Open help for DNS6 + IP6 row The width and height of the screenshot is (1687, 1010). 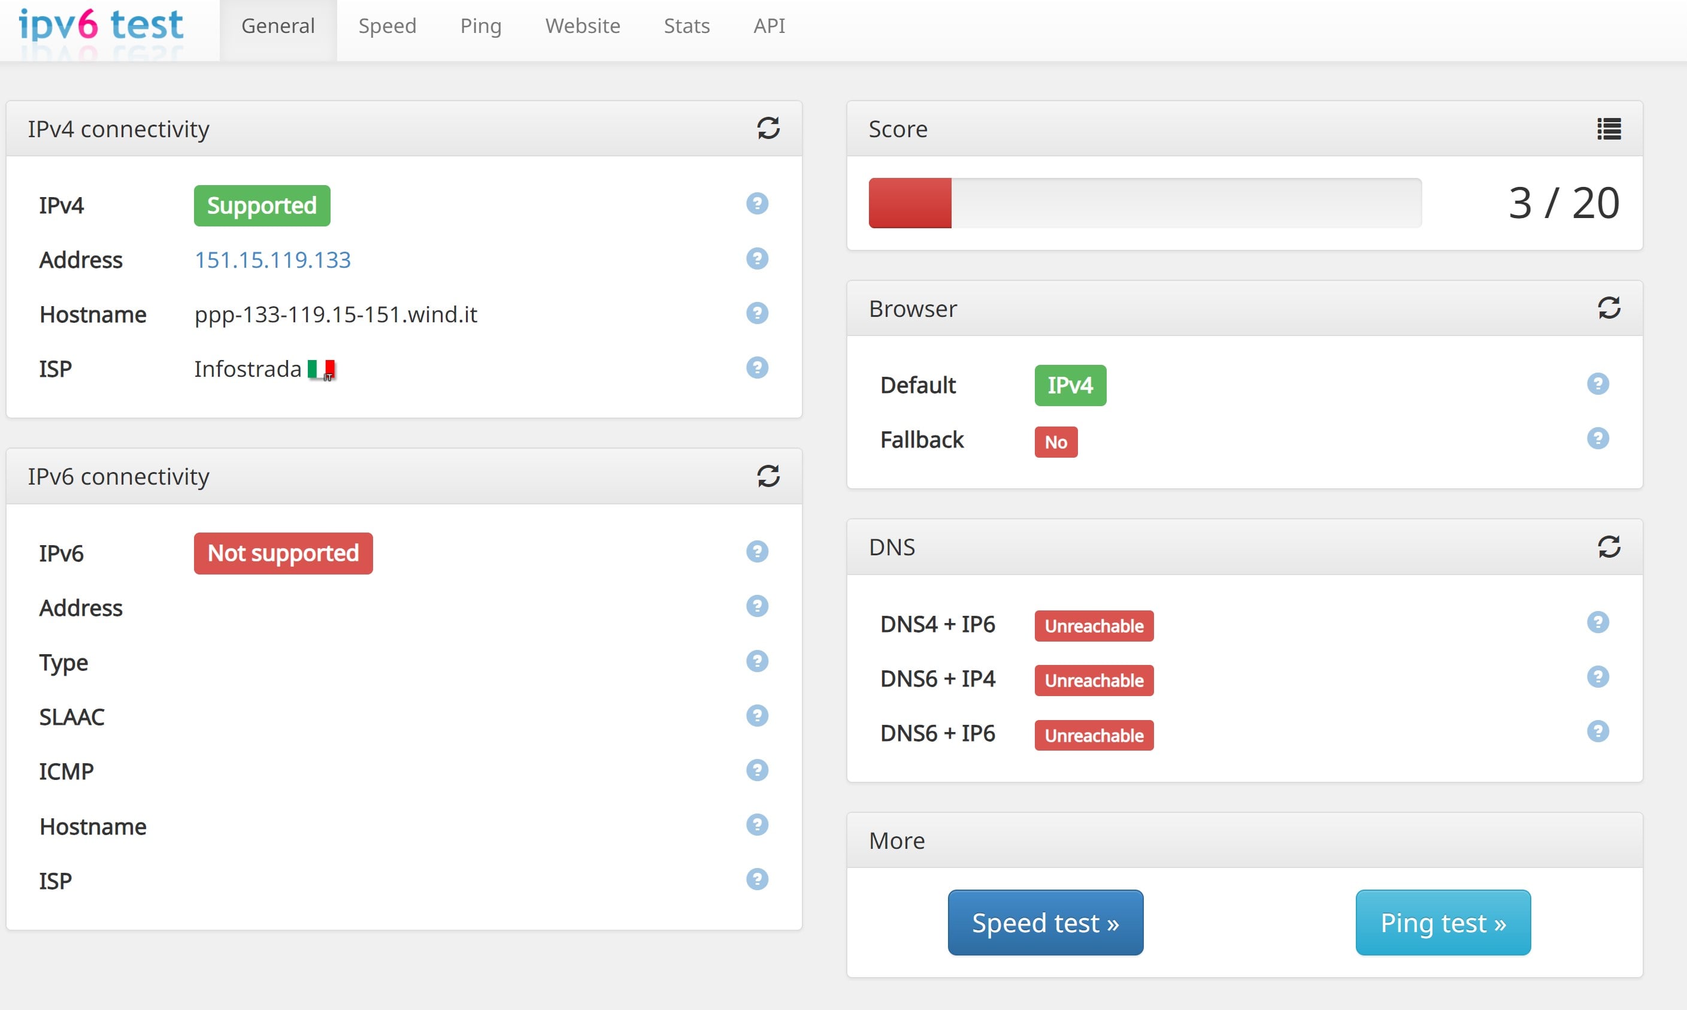coord(1598,731)
